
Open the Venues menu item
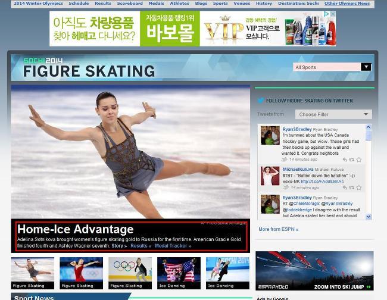click(x=242, y=4)
